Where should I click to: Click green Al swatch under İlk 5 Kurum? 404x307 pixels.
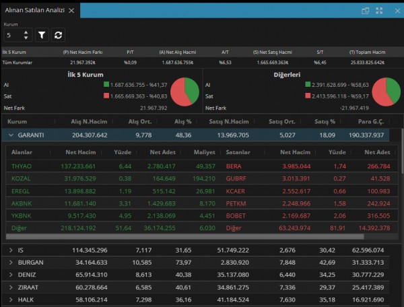106,84
